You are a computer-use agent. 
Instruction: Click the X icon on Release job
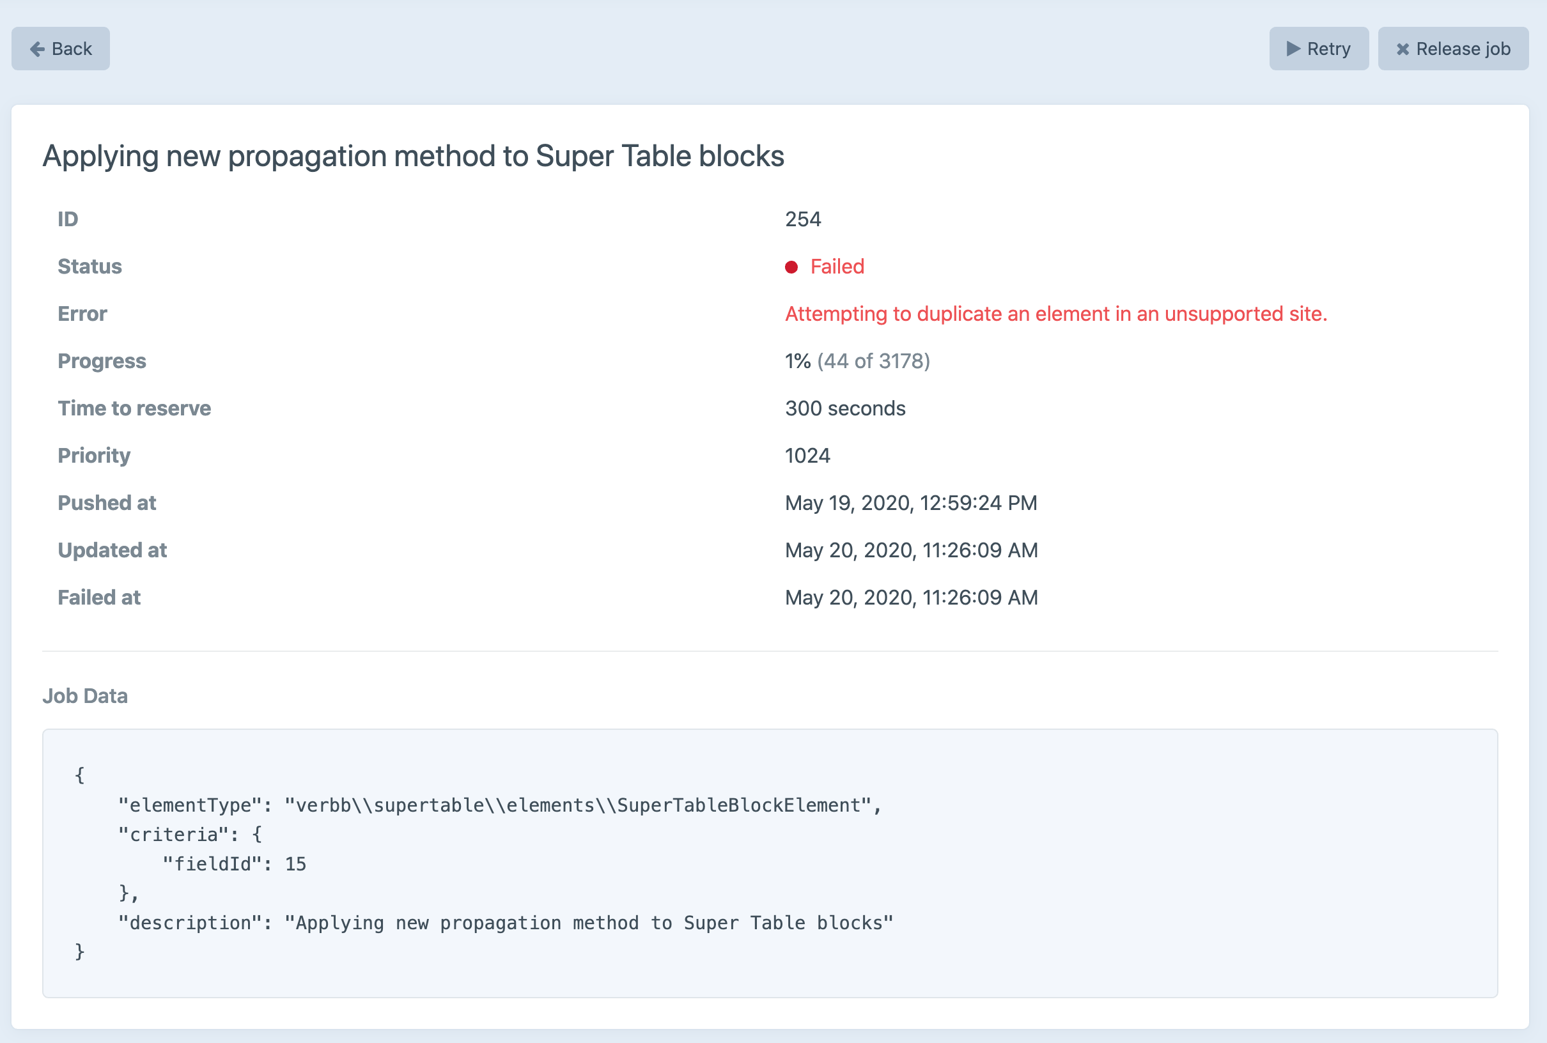[1403, 49]
